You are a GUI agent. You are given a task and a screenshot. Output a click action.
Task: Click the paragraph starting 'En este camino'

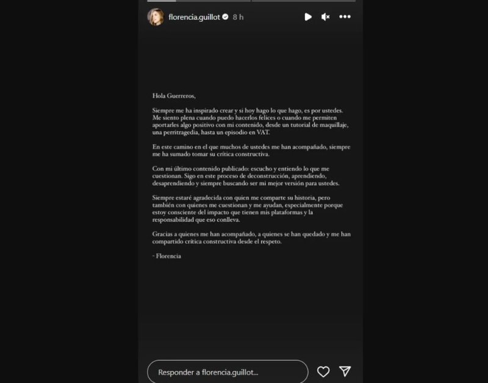point(251,150)
